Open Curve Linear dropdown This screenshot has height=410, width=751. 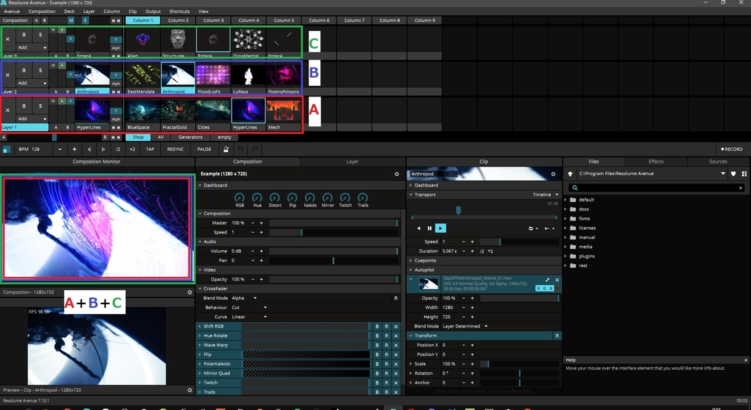coord(248,317)
